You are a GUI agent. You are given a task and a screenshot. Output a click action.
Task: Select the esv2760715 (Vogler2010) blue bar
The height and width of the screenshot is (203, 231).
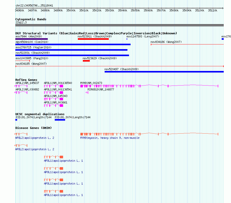pos(71,50)
